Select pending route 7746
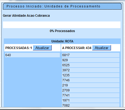The image size is (125, 110). pyautogui.click(x=91, y=80)
